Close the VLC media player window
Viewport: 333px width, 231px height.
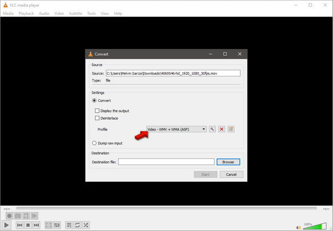coord(325,5)
